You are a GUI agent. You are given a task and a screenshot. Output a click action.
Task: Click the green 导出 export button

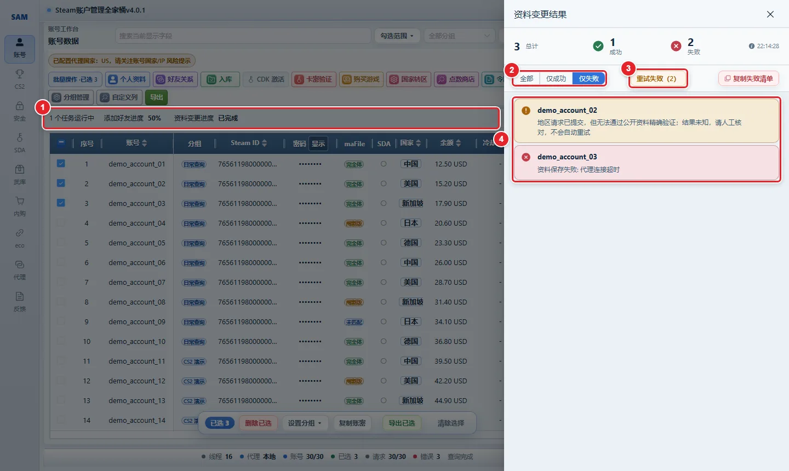pos(157,97)
